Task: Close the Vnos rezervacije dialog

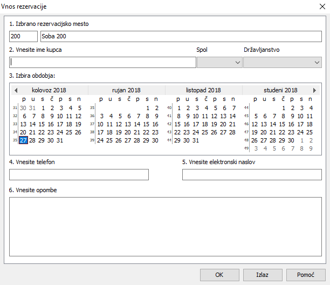Action: tap(318, 6)
